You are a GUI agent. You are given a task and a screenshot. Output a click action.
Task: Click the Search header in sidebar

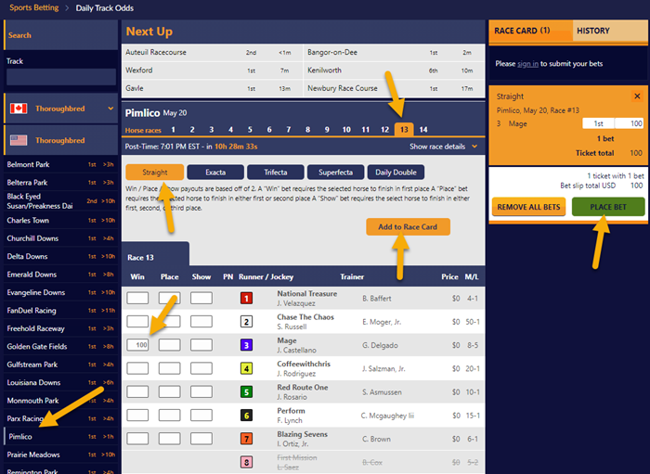[60, 35]
